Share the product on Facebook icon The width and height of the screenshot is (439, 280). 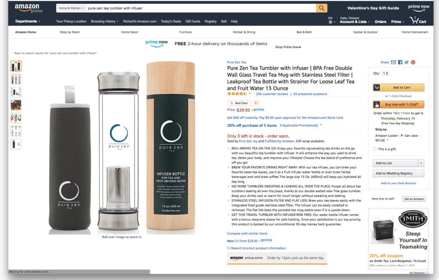coord(400,63)
